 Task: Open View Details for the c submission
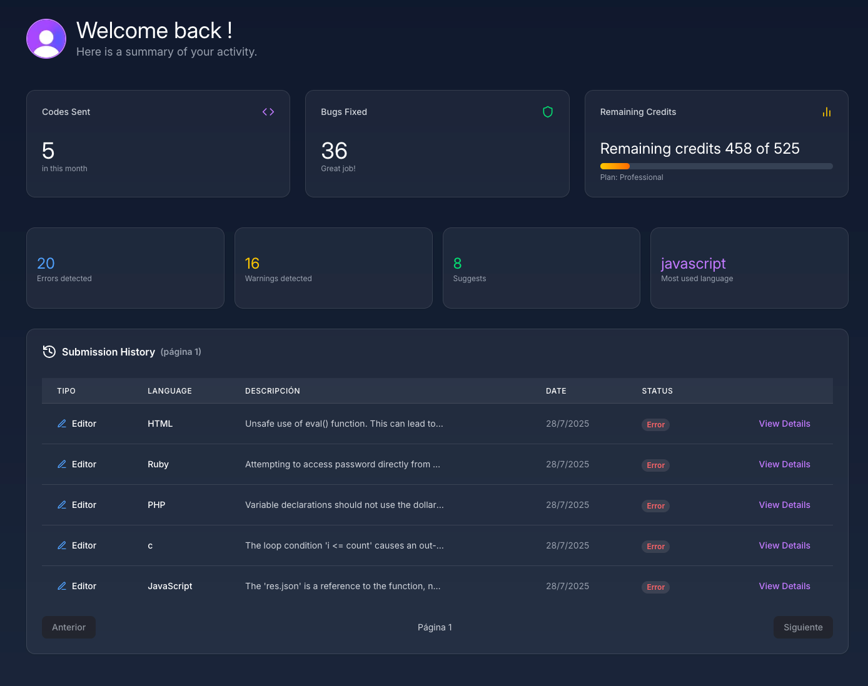point(784,545)
